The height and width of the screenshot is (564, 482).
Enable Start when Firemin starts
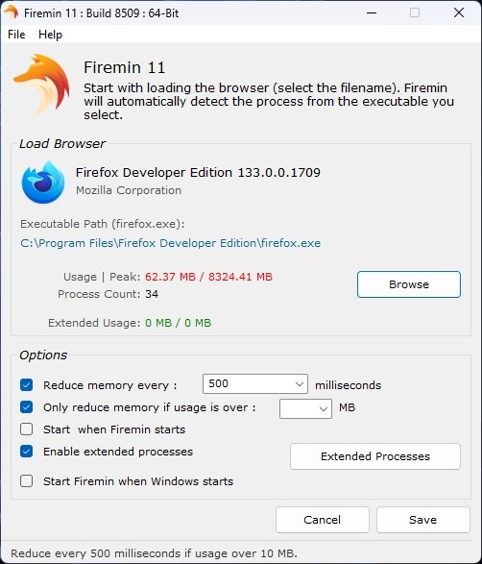26,429
